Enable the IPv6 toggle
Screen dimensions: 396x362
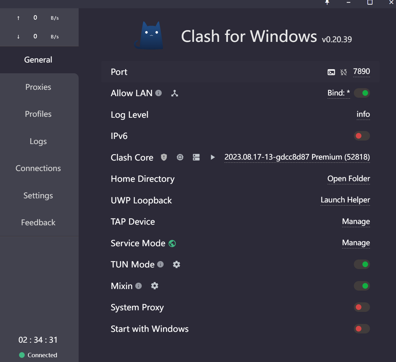tap(362, 136)
